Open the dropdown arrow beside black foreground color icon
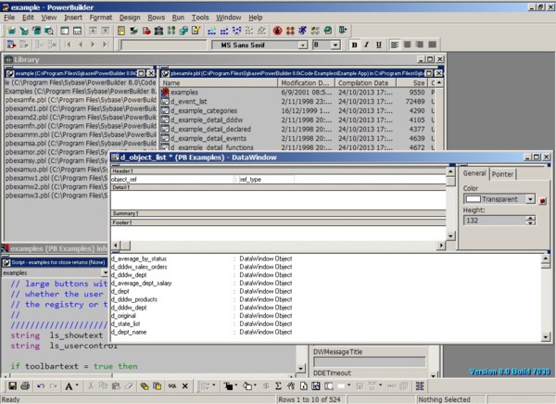This screenshot has height=404, width=556. click(235, 385)
